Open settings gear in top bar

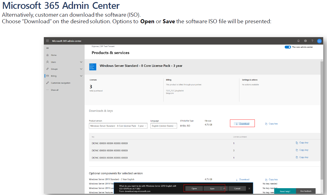click(x=305, y=41)
